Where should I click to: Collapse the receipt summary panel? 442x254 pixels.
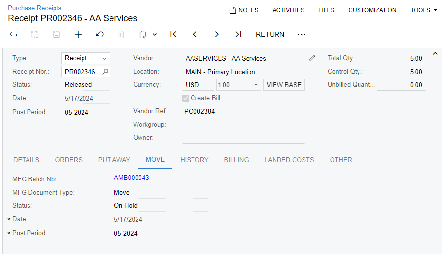pos(435,53)
